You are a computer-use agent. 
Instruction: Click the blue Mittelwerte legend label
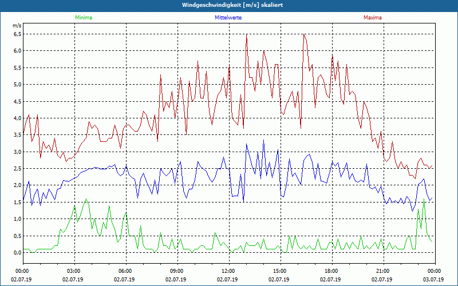click(228, 18)
